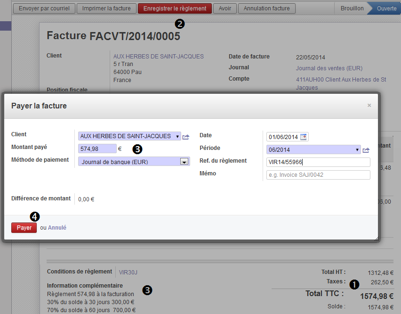401x314 pixels.
Task: Click Imprimer la facture button
Action: 106,8
